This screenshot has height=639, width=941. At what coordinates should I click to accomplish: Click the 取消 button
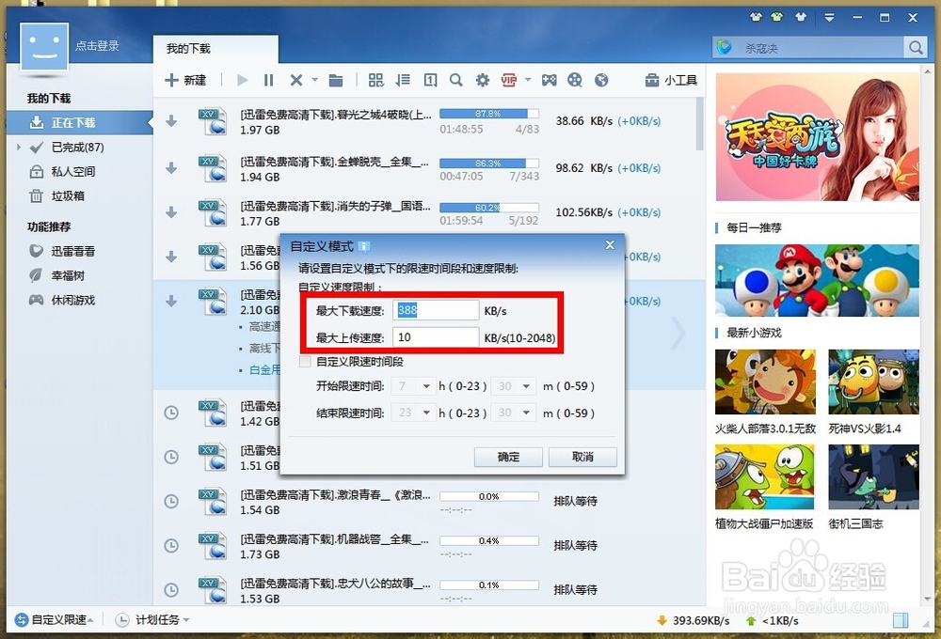pyautogui.click(x=582, y=457)
